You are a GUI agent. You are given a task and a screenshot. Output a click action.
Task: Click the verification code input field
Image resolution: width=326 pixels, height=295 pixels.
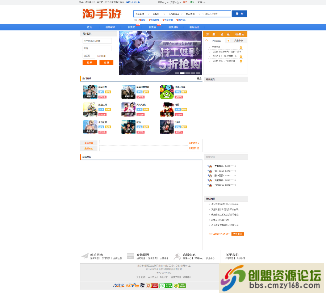point(89,56)
